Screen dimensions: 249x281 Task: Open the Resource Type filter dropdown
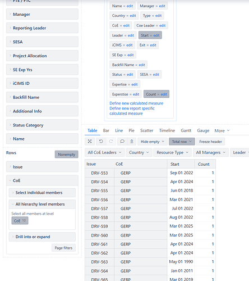tap(172, 152)
